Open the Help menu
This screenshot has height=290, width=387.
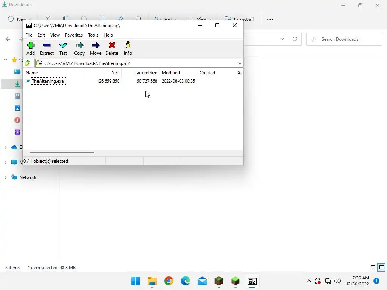(x=108, y=35)
